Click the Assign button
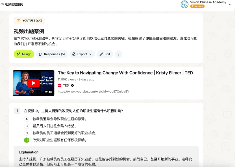Viewport: 235px width, 167px height. (24, 54)
